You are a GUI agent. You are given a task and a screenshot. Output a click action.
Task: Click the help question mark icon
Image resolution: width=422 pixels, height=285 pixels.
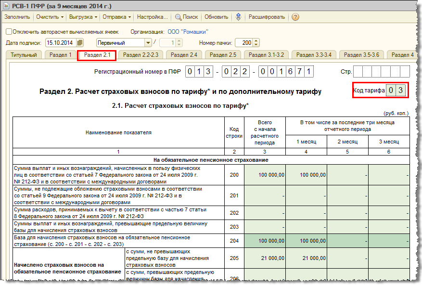(x=295, y=17)
